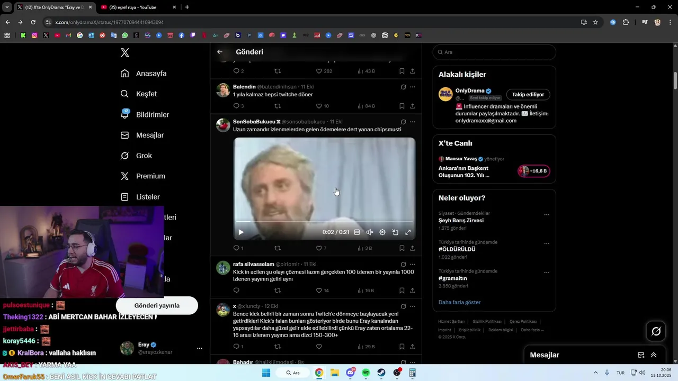678x381 pixels.
Task: Open options for #gramaltın trend
Action: 547,273
